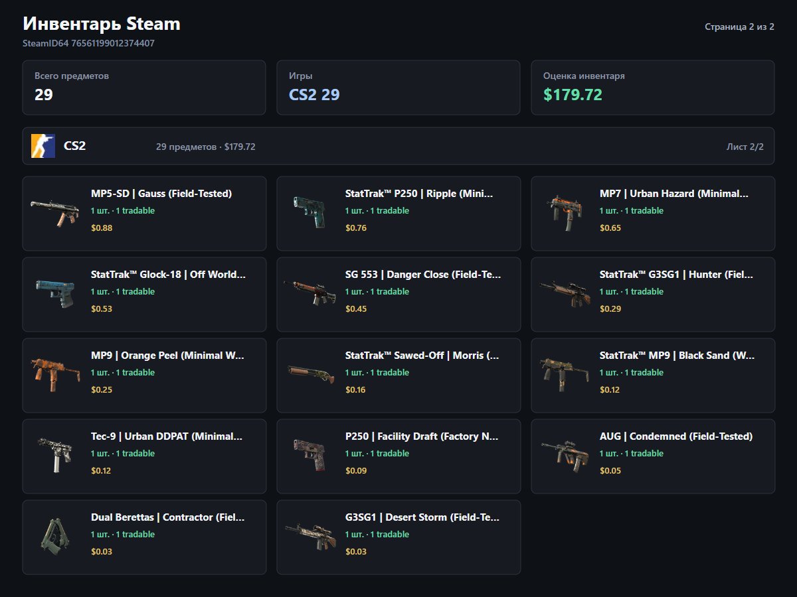Click the StatTrak Sawed-Off | Morris title
This screenshot has height=597, width=797.
coord(422,356)
